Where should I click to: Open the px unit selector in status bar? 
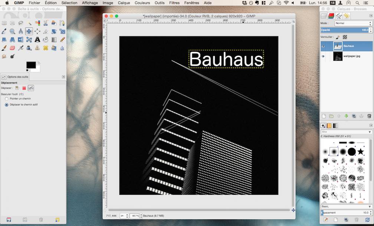124,216
